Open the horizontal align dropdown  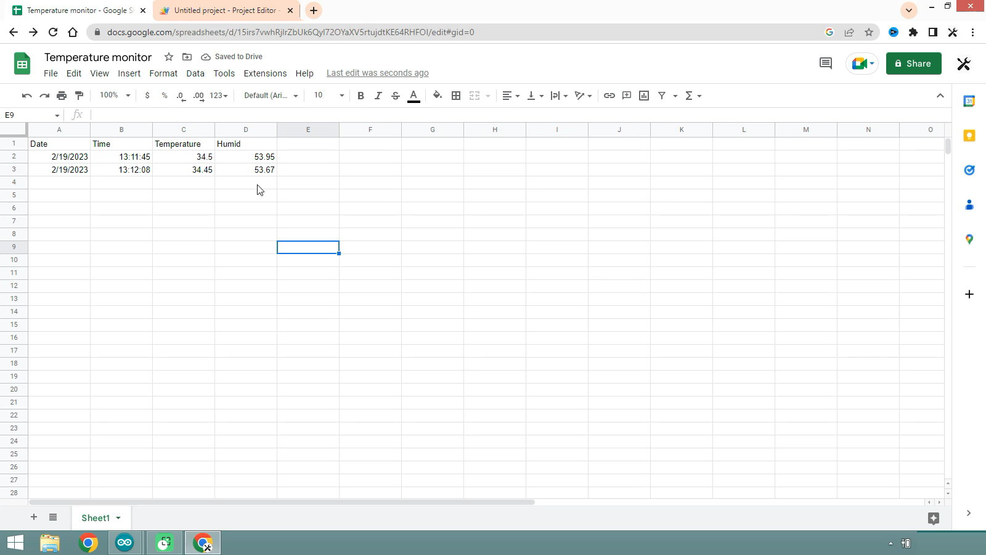pos(511,96)
